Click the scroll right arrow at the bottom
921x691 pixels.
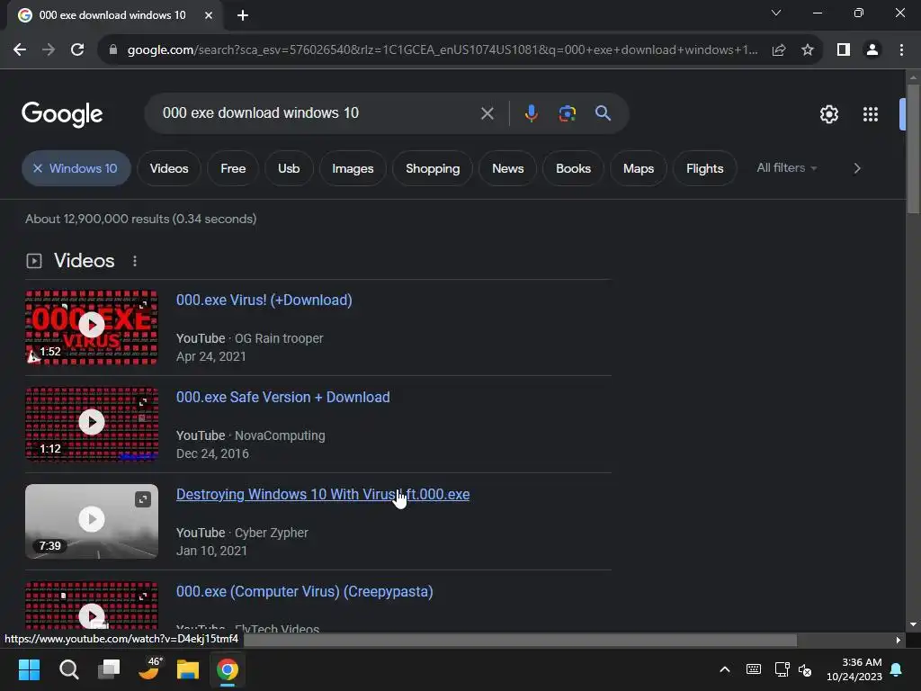coord(898,640)
